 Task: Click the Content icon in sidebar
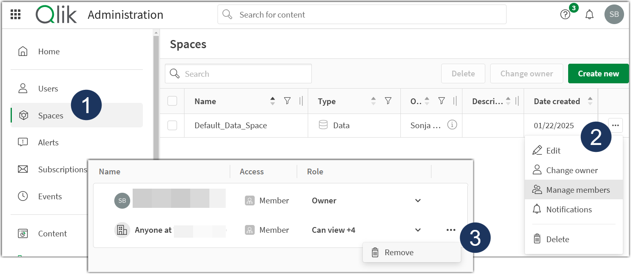tap(23, 234)
